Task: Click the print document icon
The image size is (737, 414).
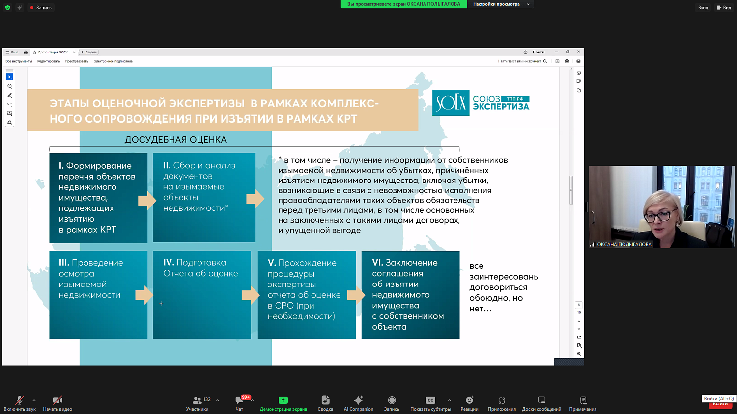Action: (567, 61)
